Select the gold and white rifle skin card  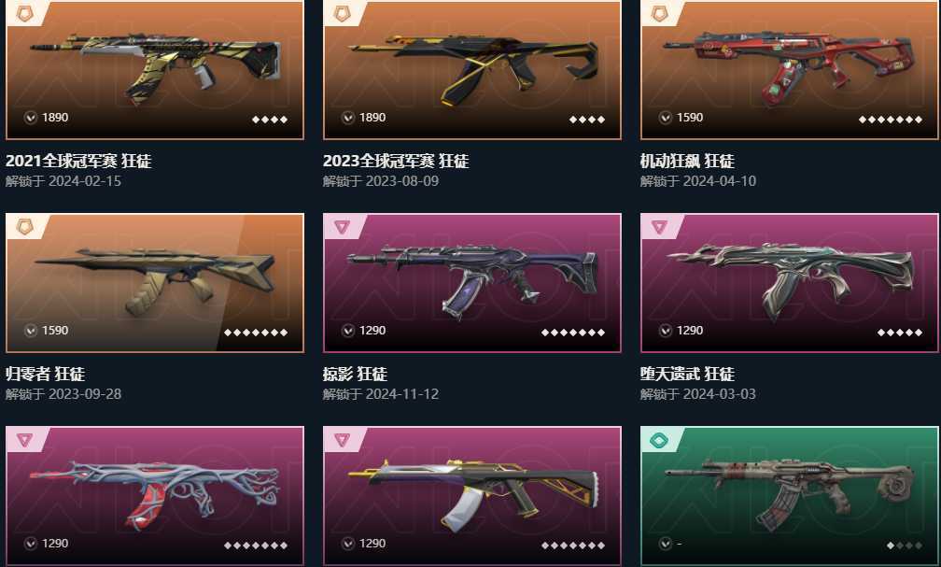point(472,496)
